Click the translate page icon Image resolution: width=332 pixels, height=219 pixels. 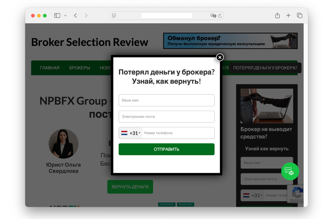[x=213, y=16]
